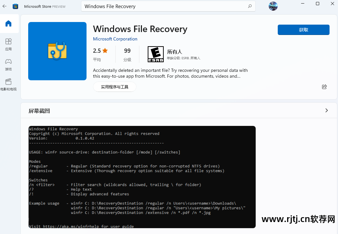This screenshot has width=338, height=234.
Task: Go to Home in the sidebar
Action: [8, 24]
